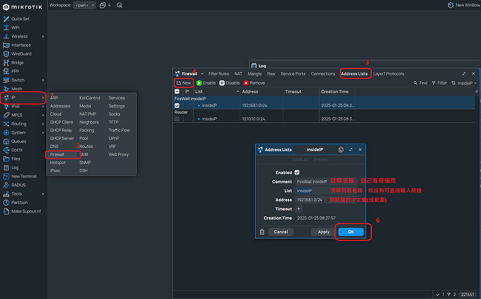481x299 pixels.
Task: Expand the System submenu
Action: click(x=43, y=133)
